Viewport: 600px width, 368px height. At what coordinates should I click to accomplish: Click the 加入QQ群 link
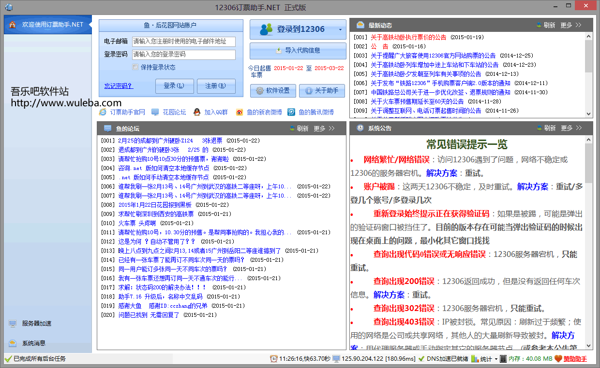coord(216,112)
